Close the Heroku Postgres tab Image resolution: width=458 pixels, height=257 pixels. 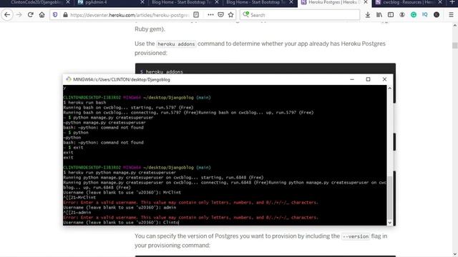[366, 2]
